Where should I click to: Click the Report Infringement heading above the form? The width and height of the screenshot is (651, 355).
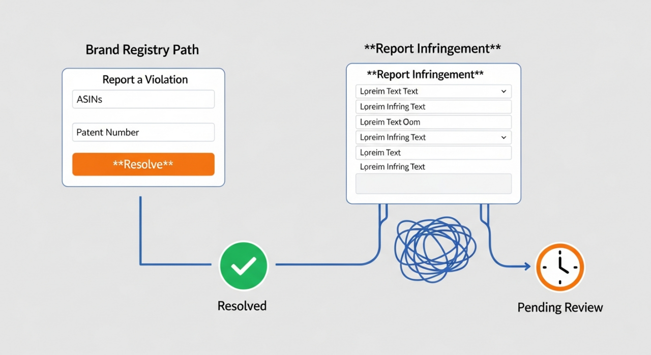tap(432, 48)
